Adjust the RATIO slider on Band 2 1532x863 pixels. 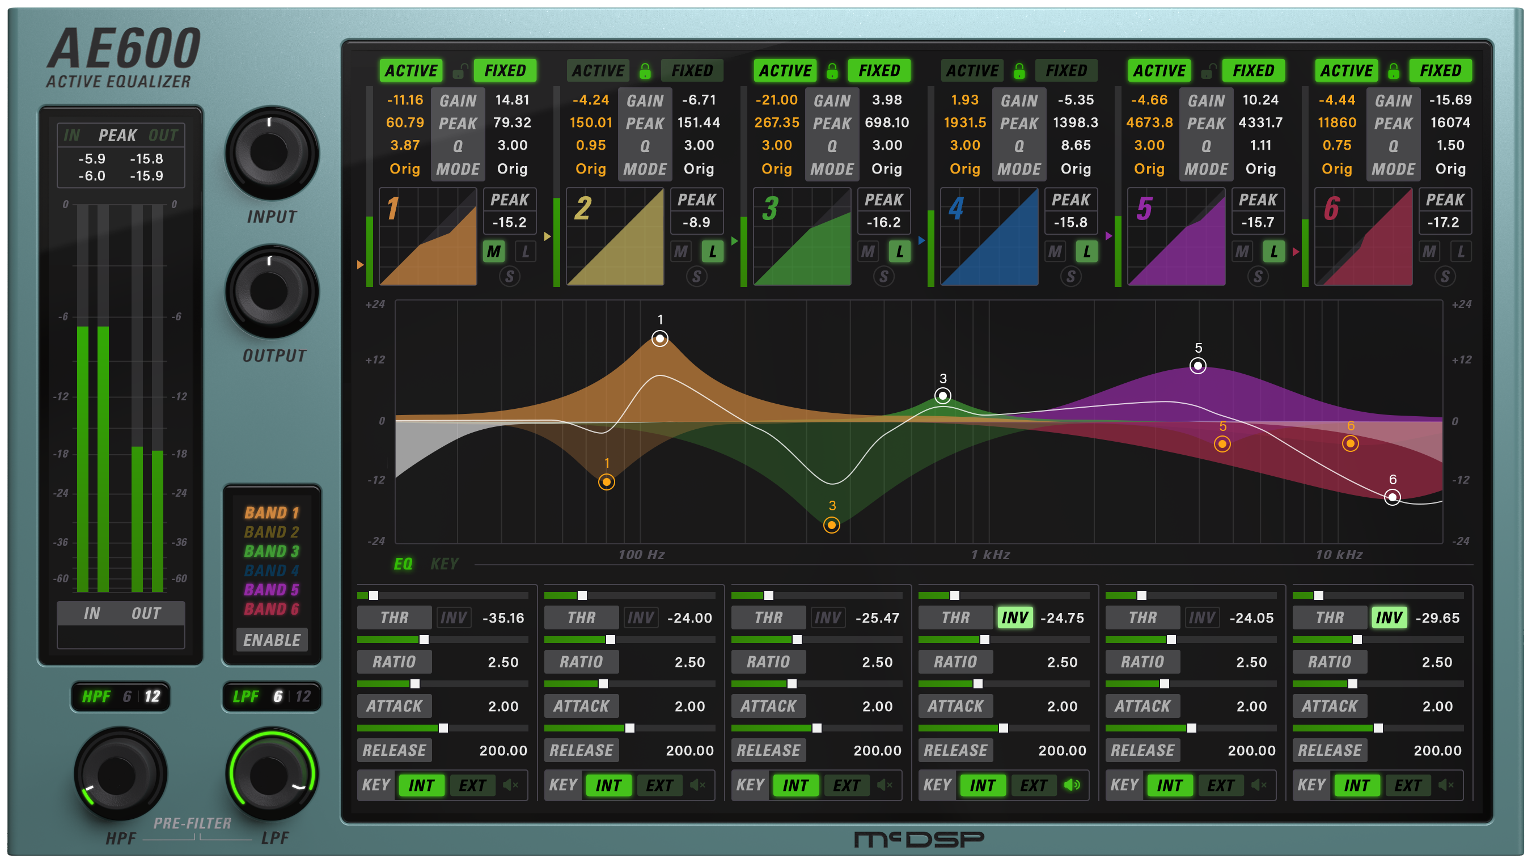pyautogui.click(x=611, y=640)
